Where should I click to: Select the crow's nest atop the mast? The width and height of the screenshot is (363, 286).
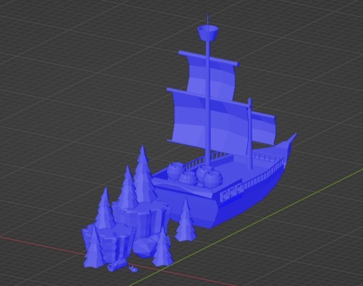[208, 33]
